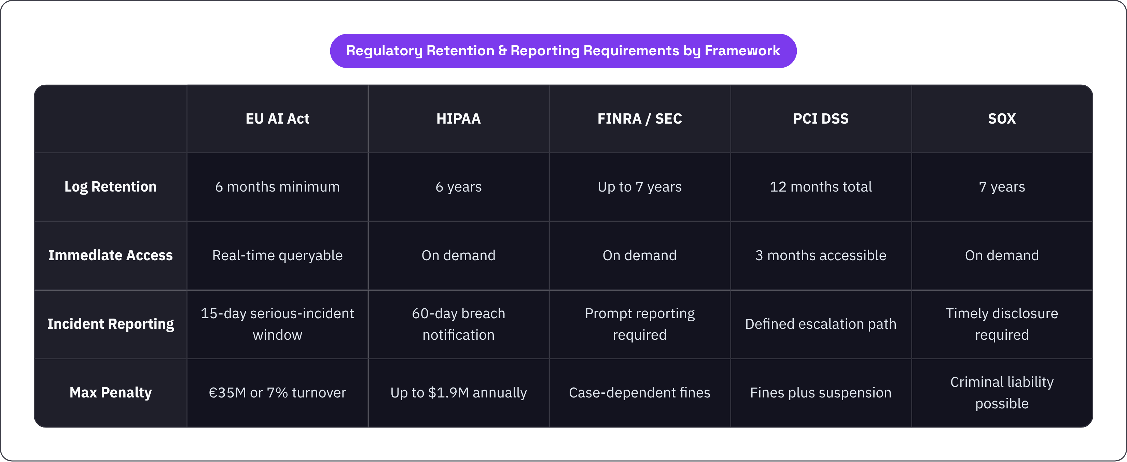Click 'On demand' in the SOX column
This screenshot has width=1127, height=462.
(1002, 255)
